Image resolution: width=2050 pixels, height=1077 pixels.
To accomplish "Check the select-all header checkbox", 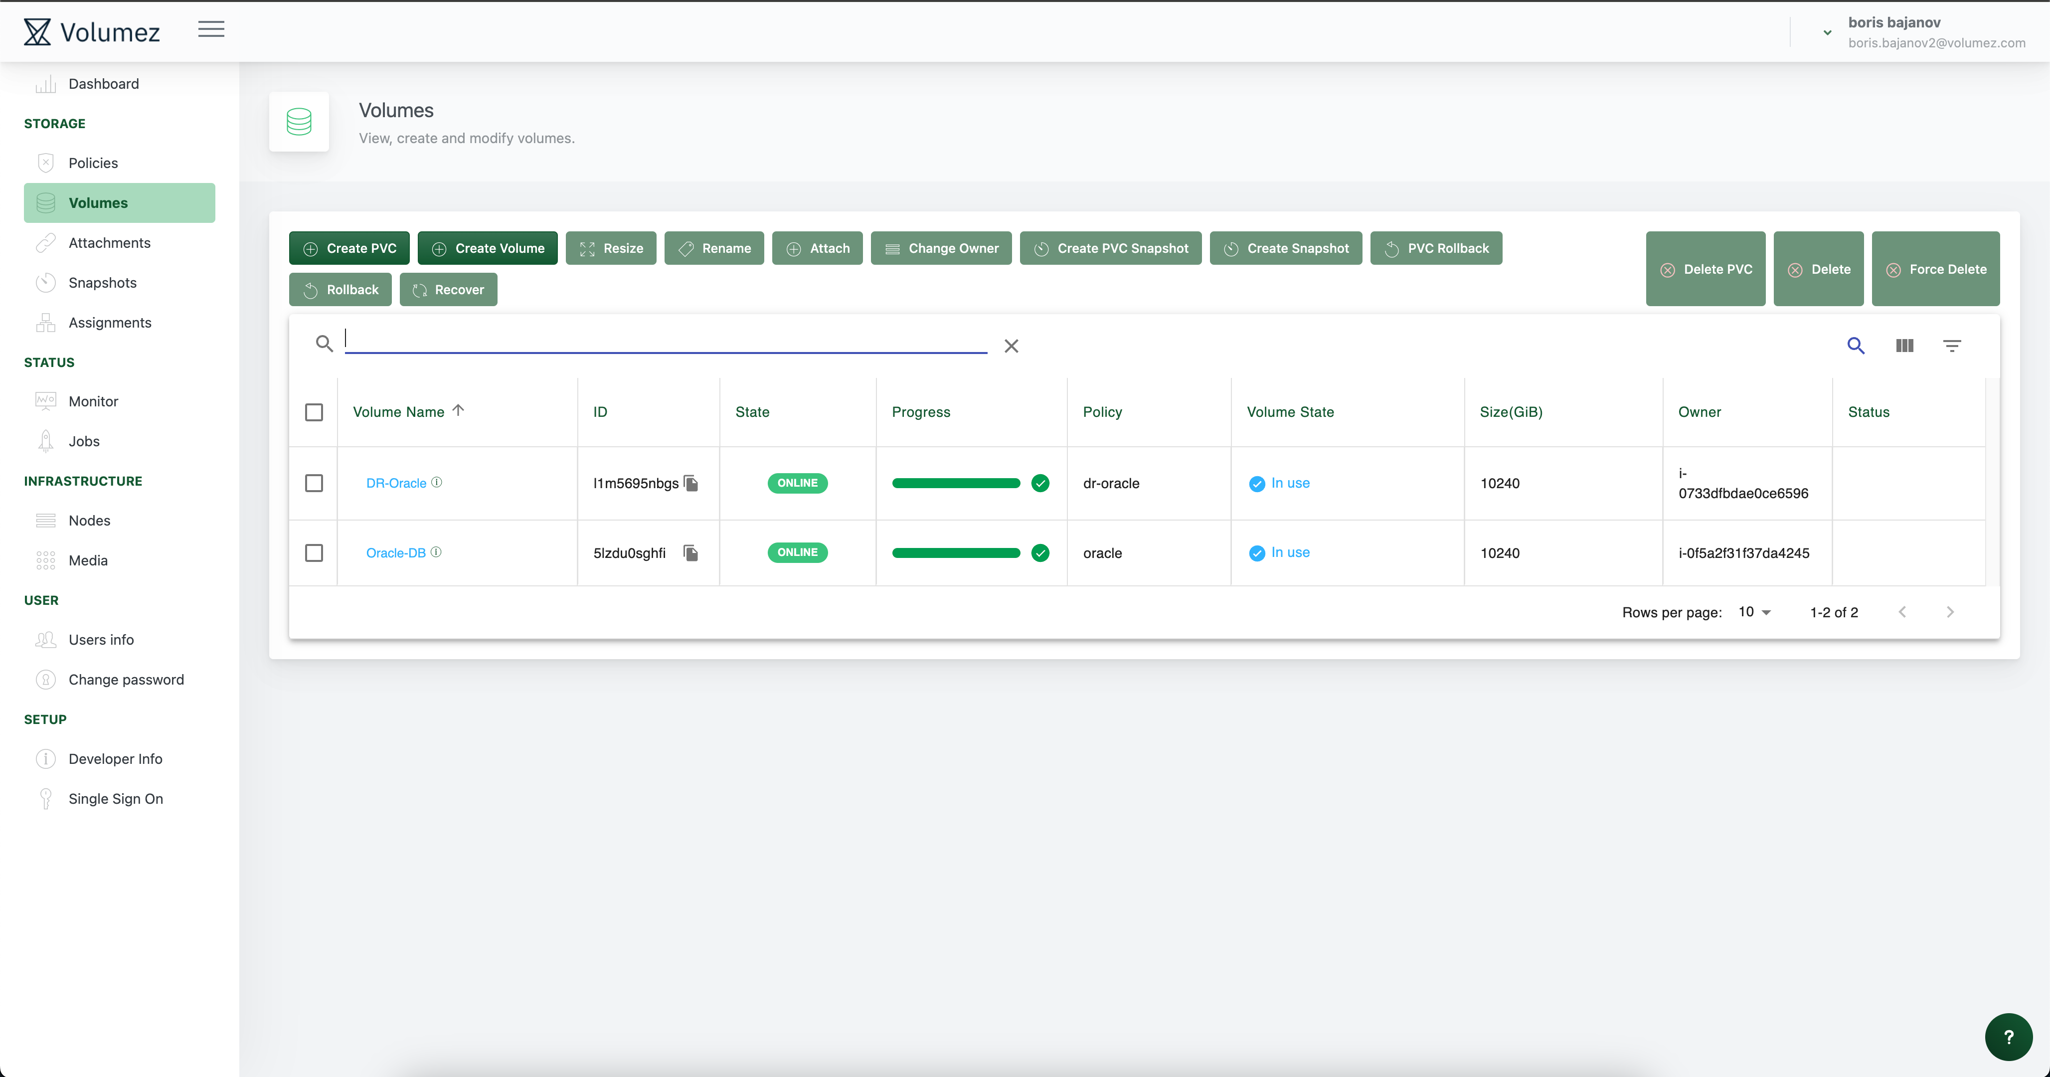I will click(314, 412).
